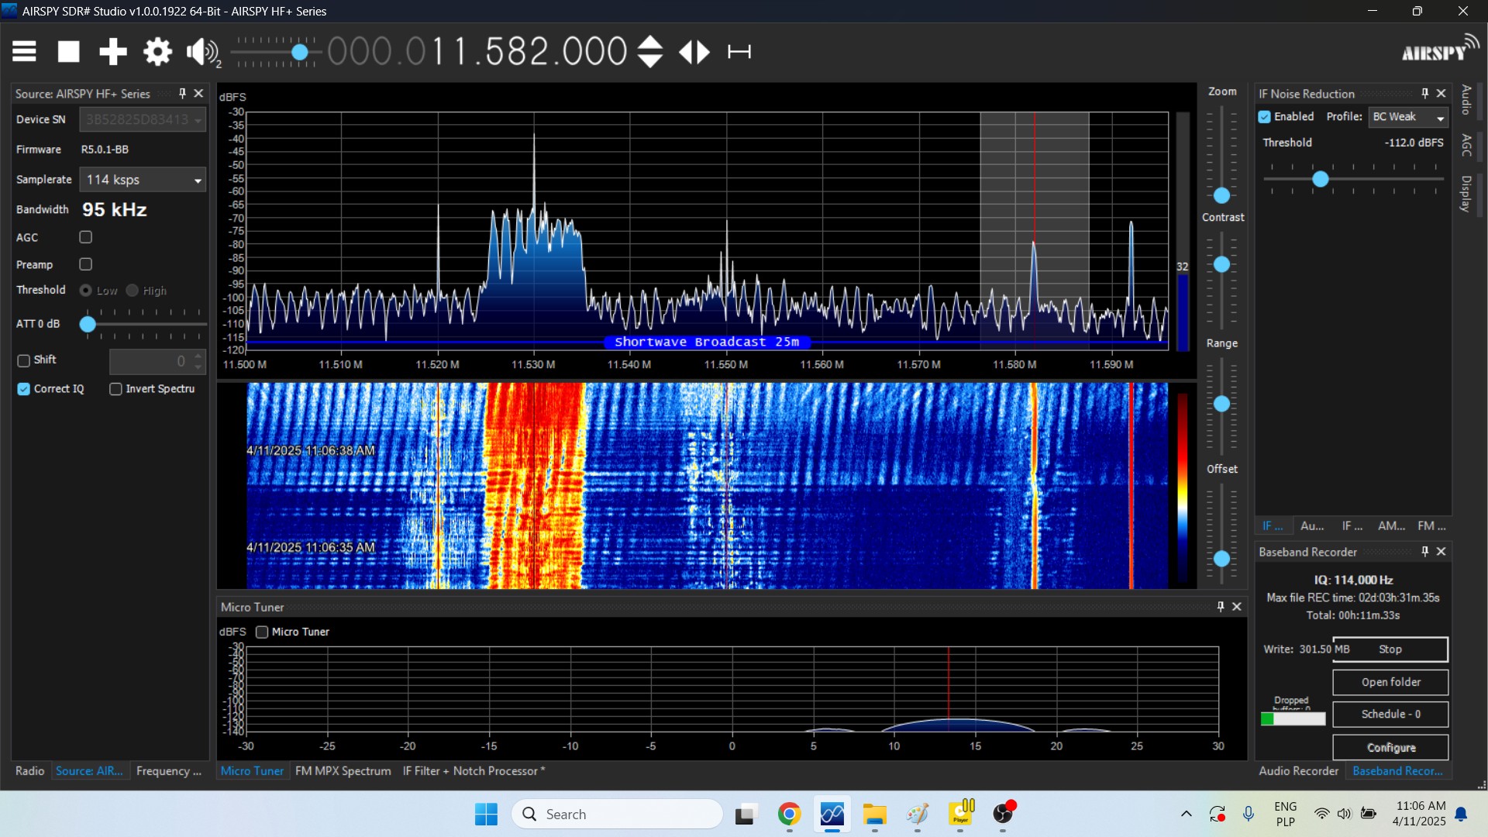
Task: Click the Configure button
Action: click(1390, 747)
